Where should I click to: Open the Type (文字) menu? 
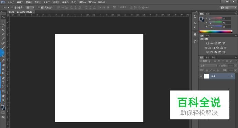[47, 2]
